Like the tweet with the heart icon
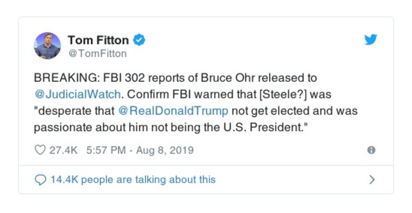412x213 pixels. coord(40,150)
